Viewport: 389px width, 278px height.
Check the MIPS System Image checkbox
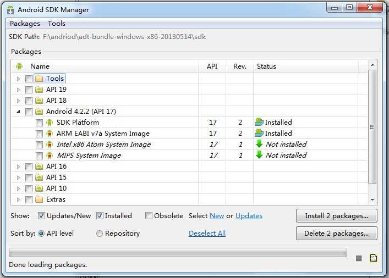pos(39,155)
